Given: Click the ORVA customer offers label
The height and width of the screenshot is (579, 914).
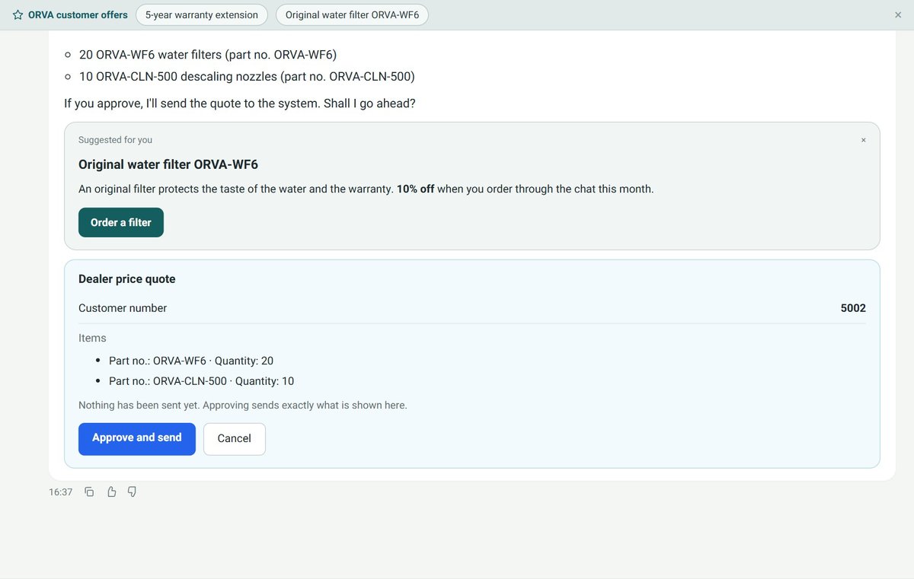Looking at the screenshot, I should (x=78, y=15).
